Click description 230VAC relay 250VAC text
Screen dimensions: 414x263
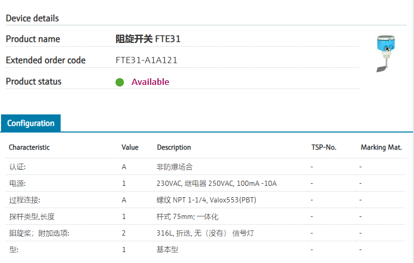coord(217,184)
